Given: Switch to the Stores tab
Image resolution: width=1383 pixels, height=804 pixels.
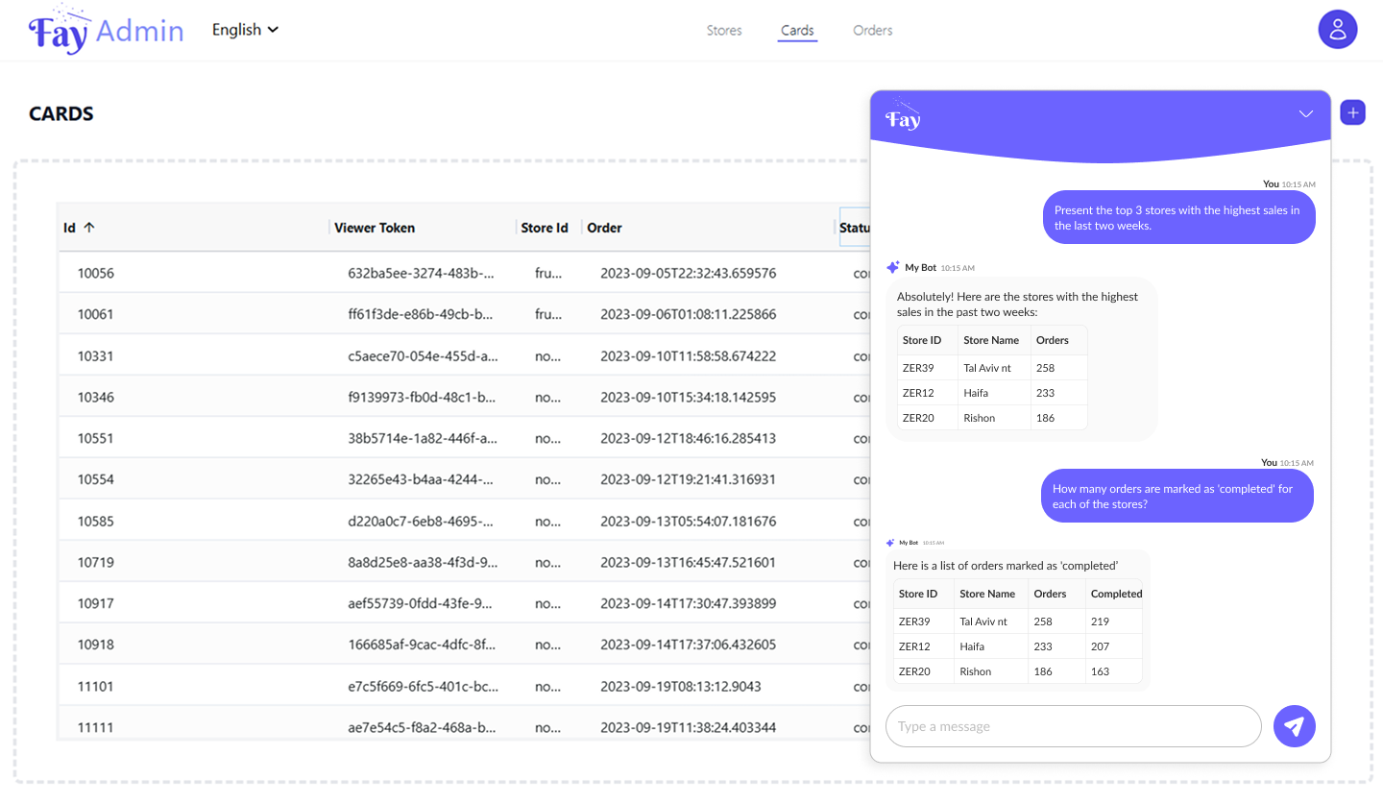Looking at the screenshot, I should click(x=724, y=31).
